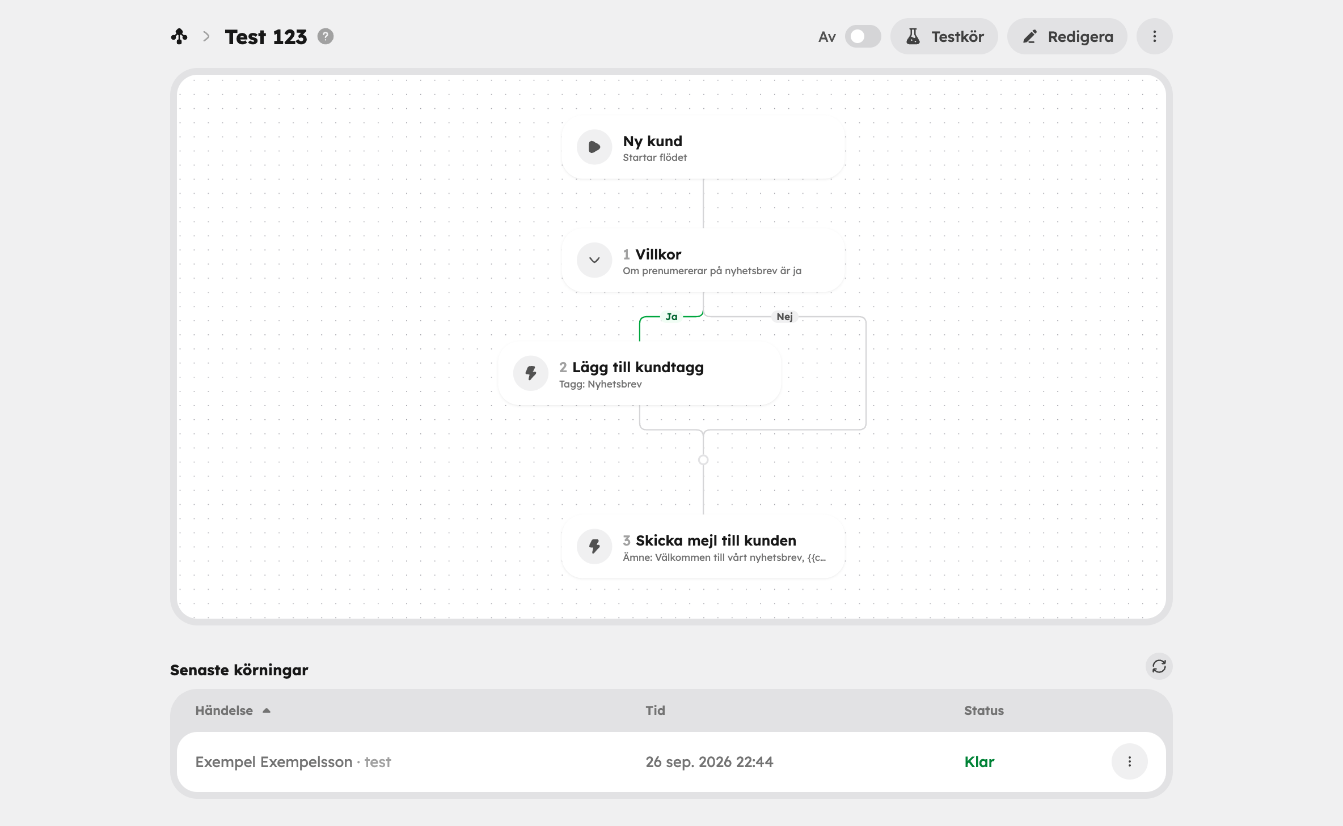Refresh the Senaste körningar list
The width and height of the screenshot is (1343, 826).
pyautogui.click(x=1159, y=666)
